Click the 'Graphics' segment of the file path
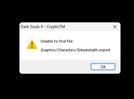Viewport: 134px width, 99px height. point(48,50)
